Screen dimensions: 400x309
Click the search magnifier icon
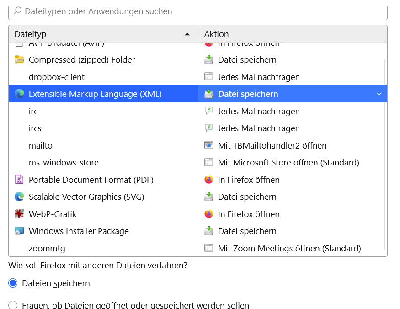[18, 11]
